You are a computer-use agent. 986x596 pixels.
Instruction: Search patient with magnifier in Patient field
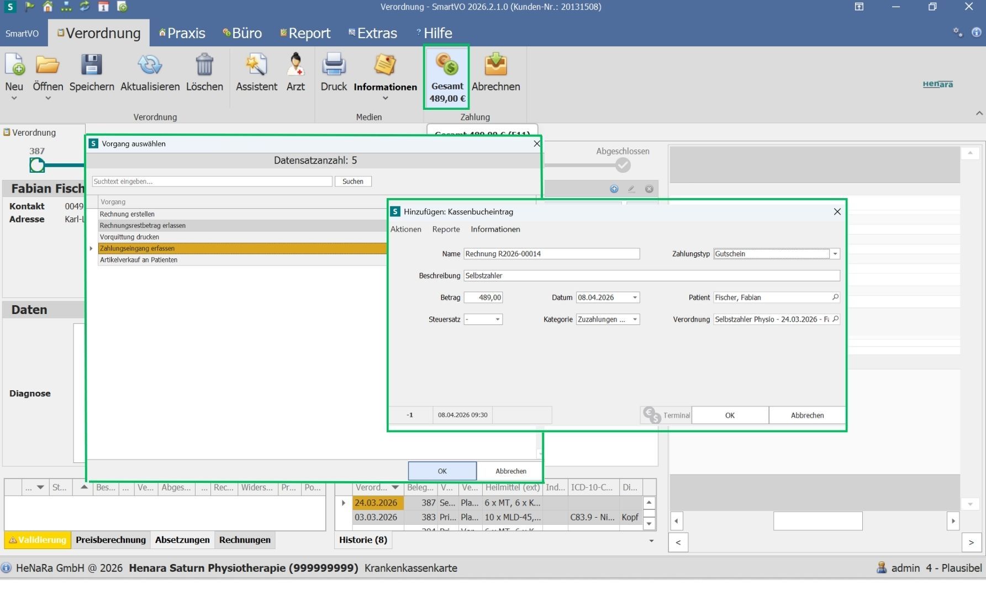[x=835, y=297]
